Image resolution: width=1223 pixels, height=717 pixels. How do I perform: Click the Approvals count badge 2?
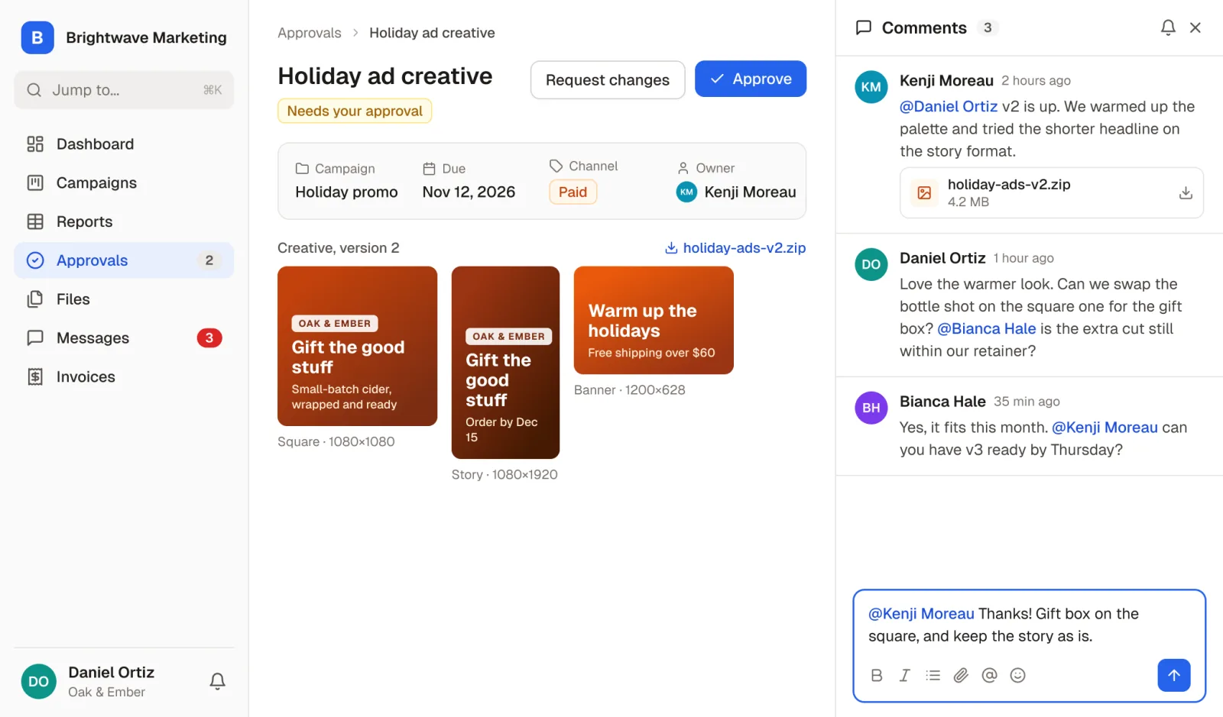[209, 260]
